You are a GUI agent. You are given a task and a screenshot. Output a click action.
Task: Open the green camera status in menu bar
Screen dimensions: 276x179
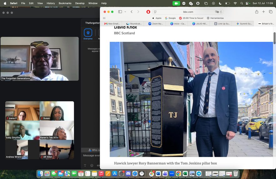[176, 3]
